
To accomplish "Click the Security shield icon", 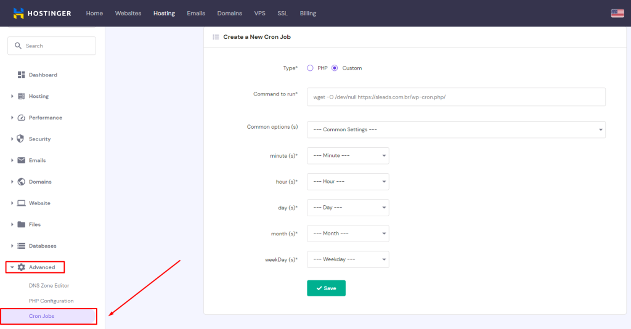I will point(21,139).
